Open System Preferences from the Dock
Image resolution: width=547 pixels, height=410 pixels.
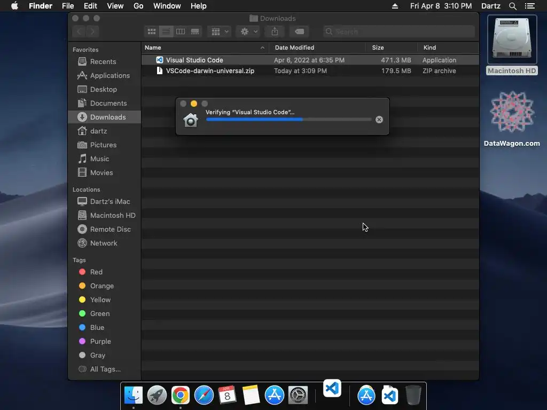[x=298, y=395]
